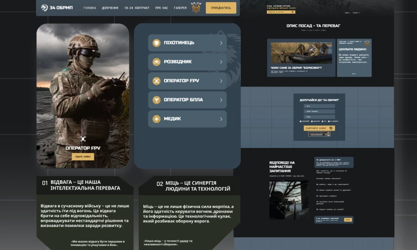Click the ОПИС ПОСАД - ТА ПЕРЕВАГ heading
The height and width of the screenshot is (250, 417).
pos(313,26)
